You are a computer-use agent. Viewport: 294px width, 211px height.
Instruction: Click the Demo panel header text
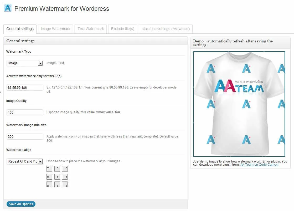233,43
